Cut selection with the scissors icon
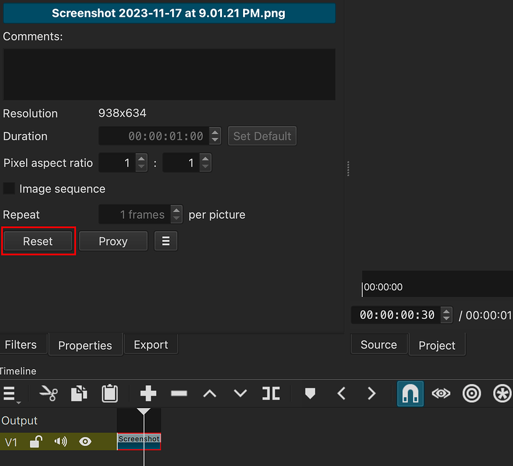This screenshot has height=466, width=513. pos(49,393)
